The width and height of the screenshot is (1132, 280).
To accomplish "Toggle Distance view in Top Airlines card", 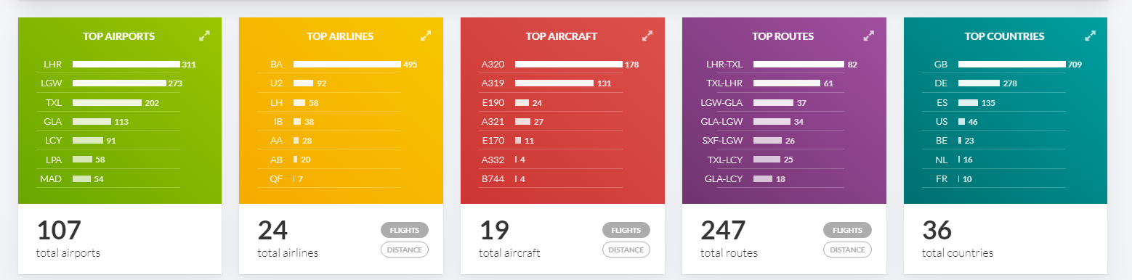I will (x=405, y=250).
